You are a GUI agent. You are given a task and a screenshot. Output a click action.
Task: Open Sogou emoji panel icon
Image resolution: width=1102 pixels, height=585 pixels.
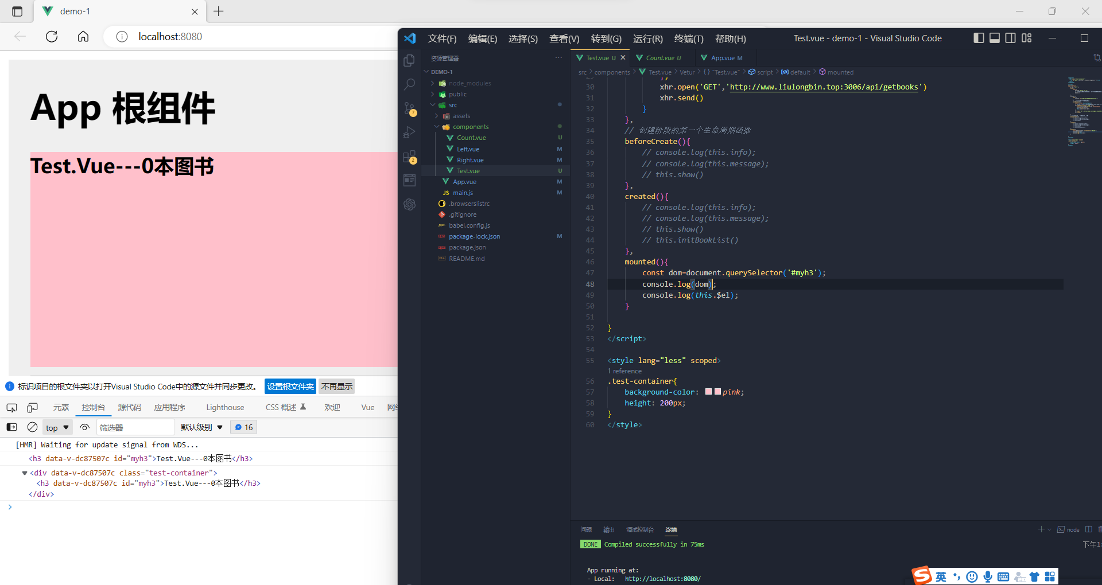pos(972,577)
